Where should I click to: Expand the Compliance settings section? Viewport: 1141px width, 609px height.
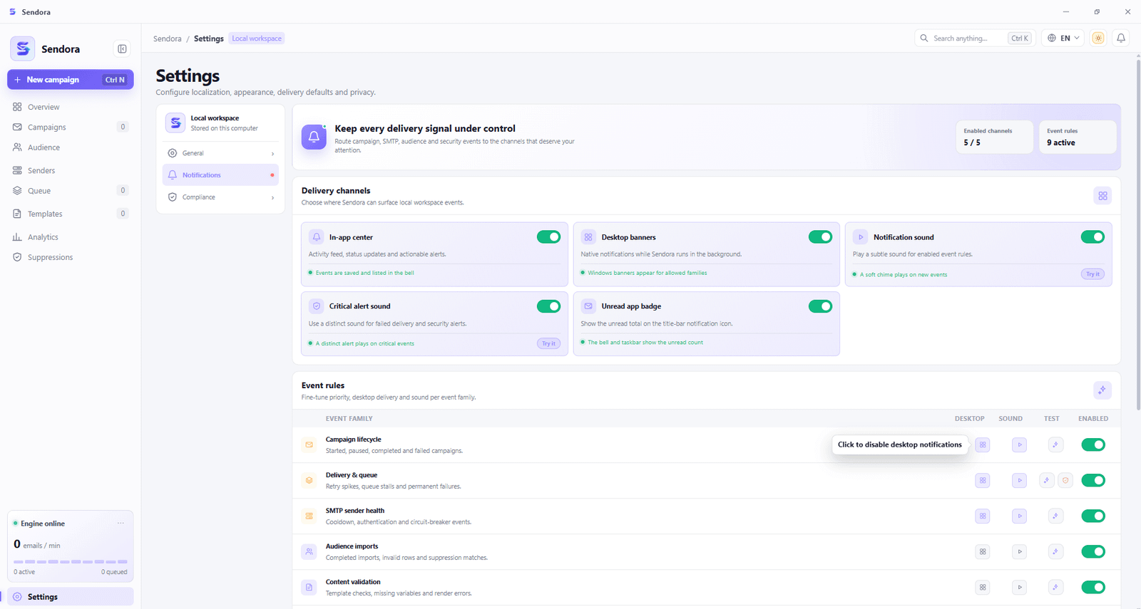[x=220, y=197]
